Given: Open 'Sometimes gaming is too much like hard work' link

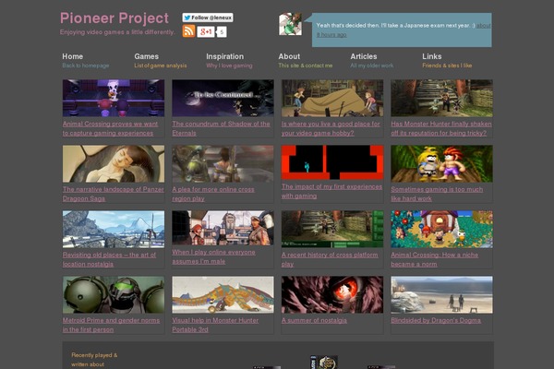Looking at the screenshot, I should (437, 194).
